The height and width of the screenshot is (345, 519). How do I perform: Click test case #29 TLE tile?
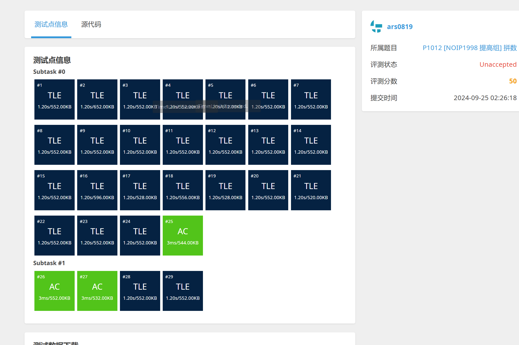183,291
